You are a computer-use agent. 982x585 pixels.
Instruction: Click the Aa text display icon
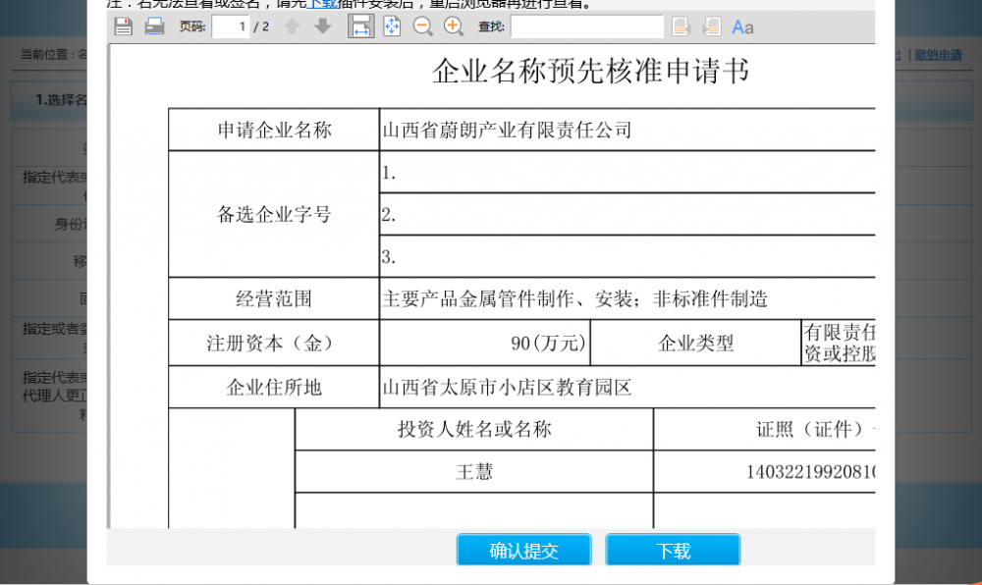(742, 27)
